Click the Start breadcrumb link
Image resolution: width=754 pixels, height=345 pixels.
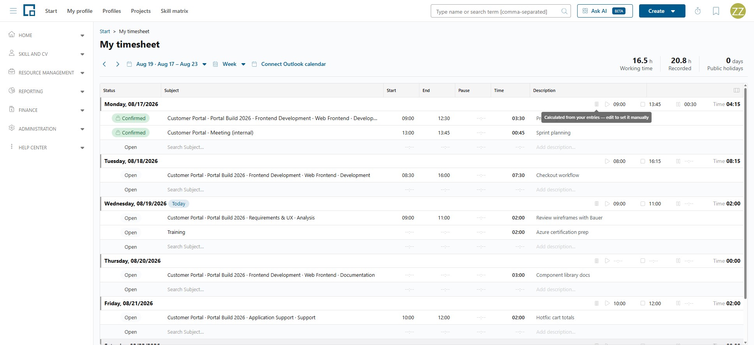[x=105, y=31]
